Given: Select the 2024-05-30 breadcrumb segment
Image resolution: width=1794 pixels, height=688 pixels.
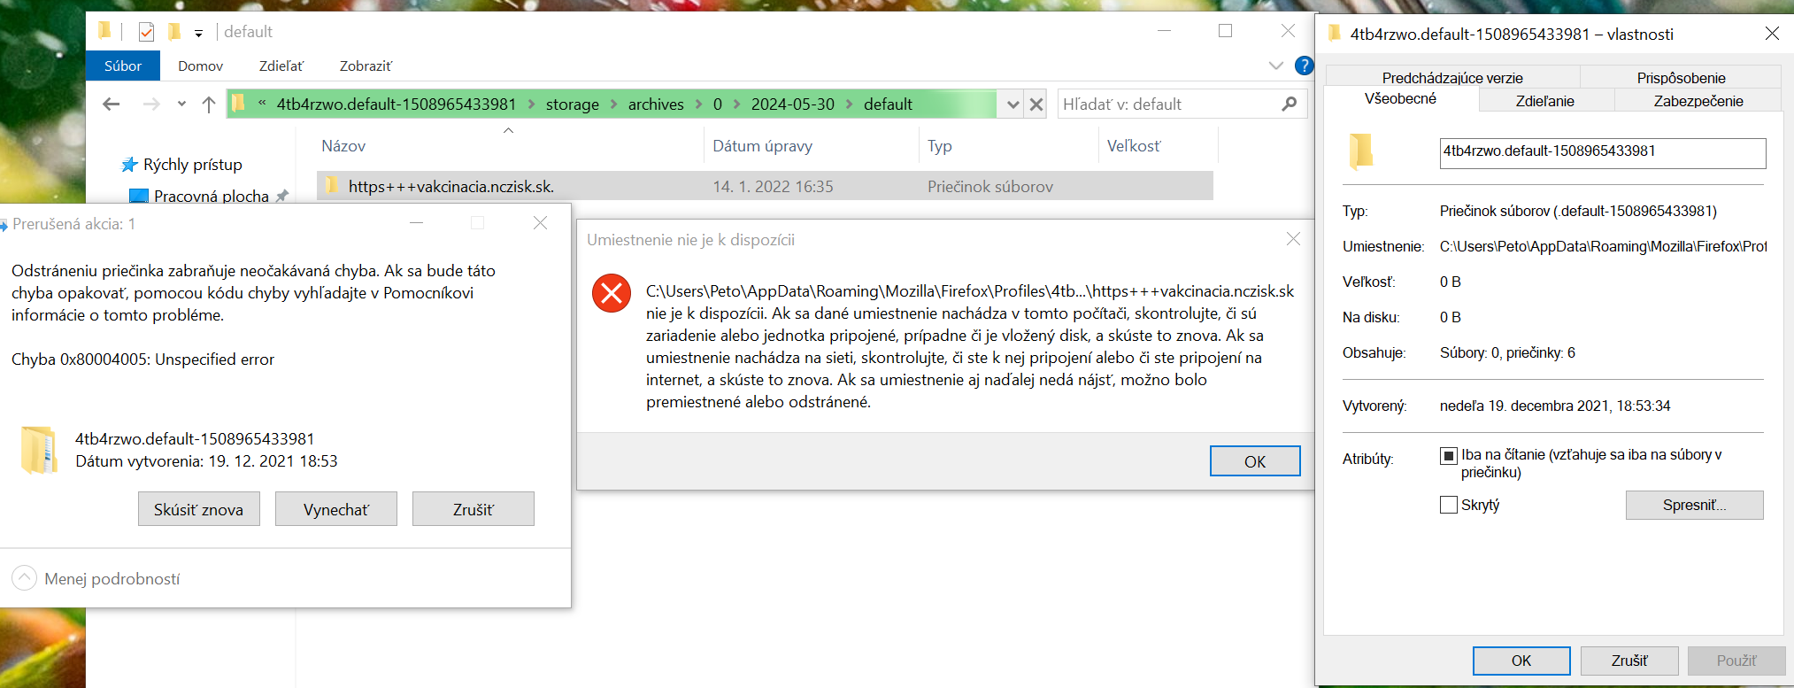Looking at the screenshot, I should pyautogui.click(x=793, y=104).
